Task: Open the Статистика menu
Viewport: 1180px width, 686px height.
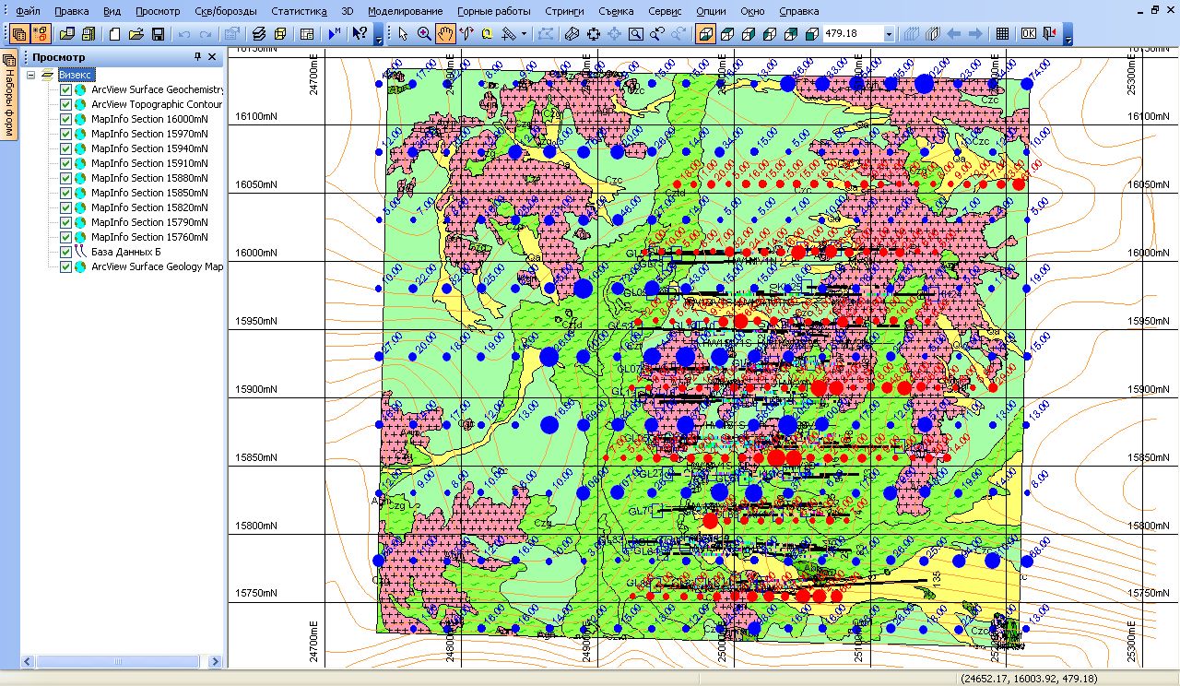Action: click(x=299, y=11)
